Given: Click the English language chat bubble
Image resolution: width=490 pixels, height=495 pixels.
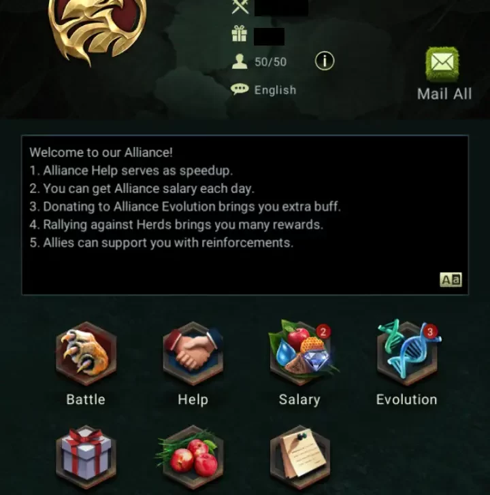Looking at the screenshot, I should point(240,89).
